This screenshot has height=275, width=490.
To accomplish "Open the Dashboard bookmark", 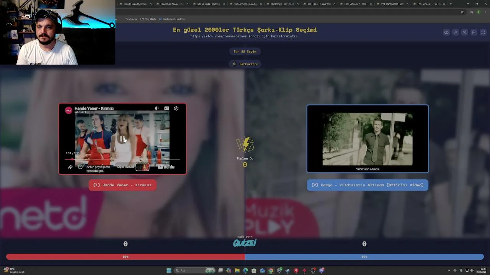I will [172, 19].
